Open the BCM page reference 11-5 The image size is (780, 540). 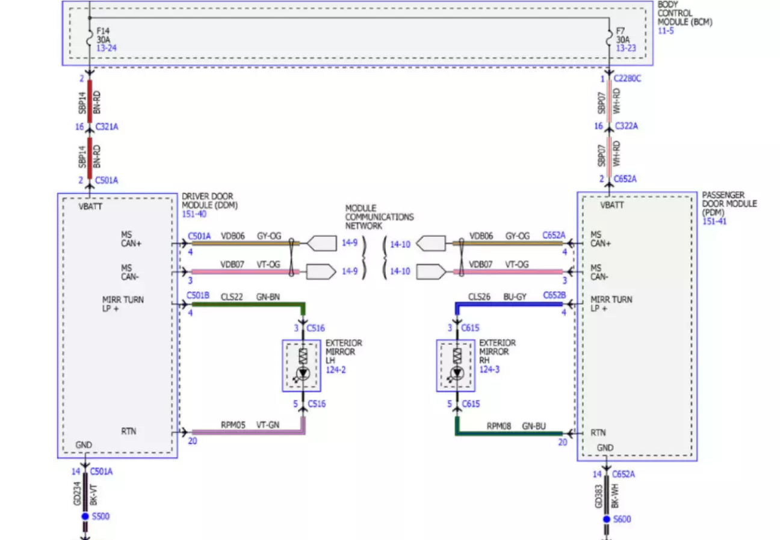(666, 30)
